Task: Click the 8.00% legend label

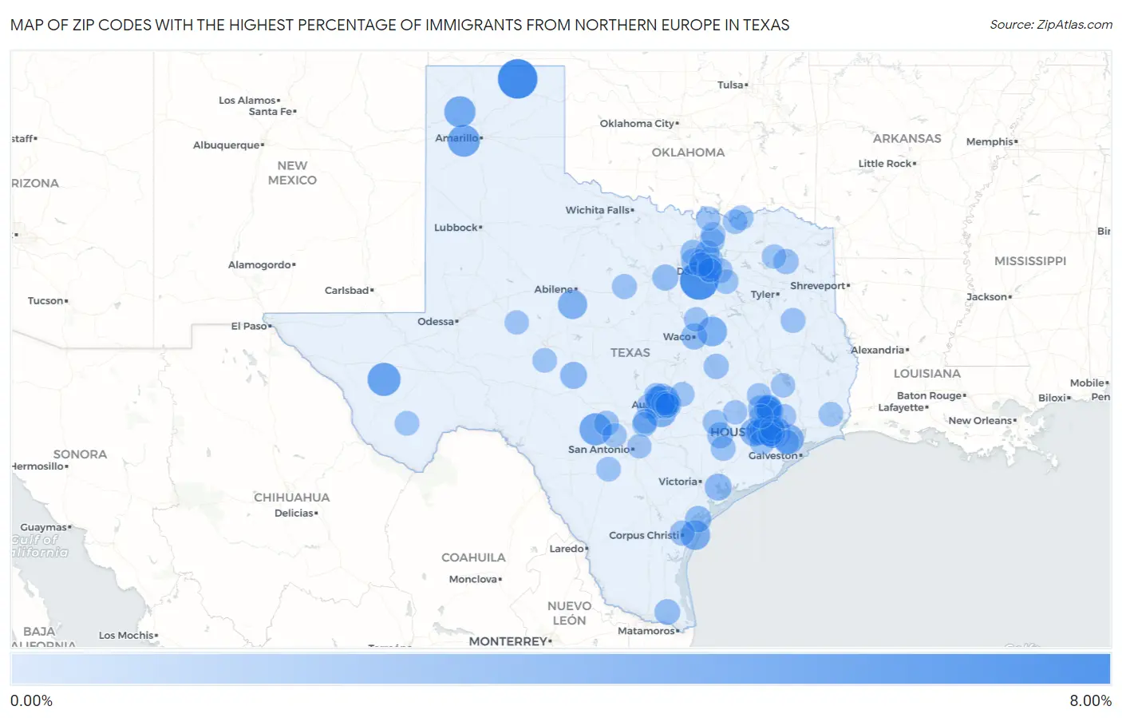Action: click(1090, 701)
